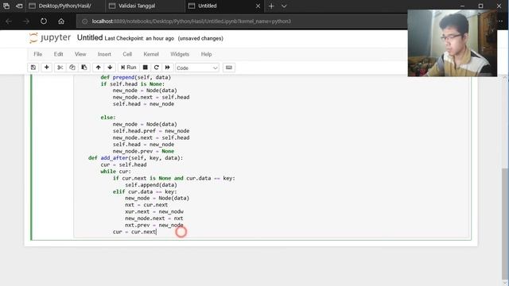Image resolution: width=509 pixels, height=286 pixels.
Task: Open the Cell menu
Action: pyautogui.click(x=127, y=54)
